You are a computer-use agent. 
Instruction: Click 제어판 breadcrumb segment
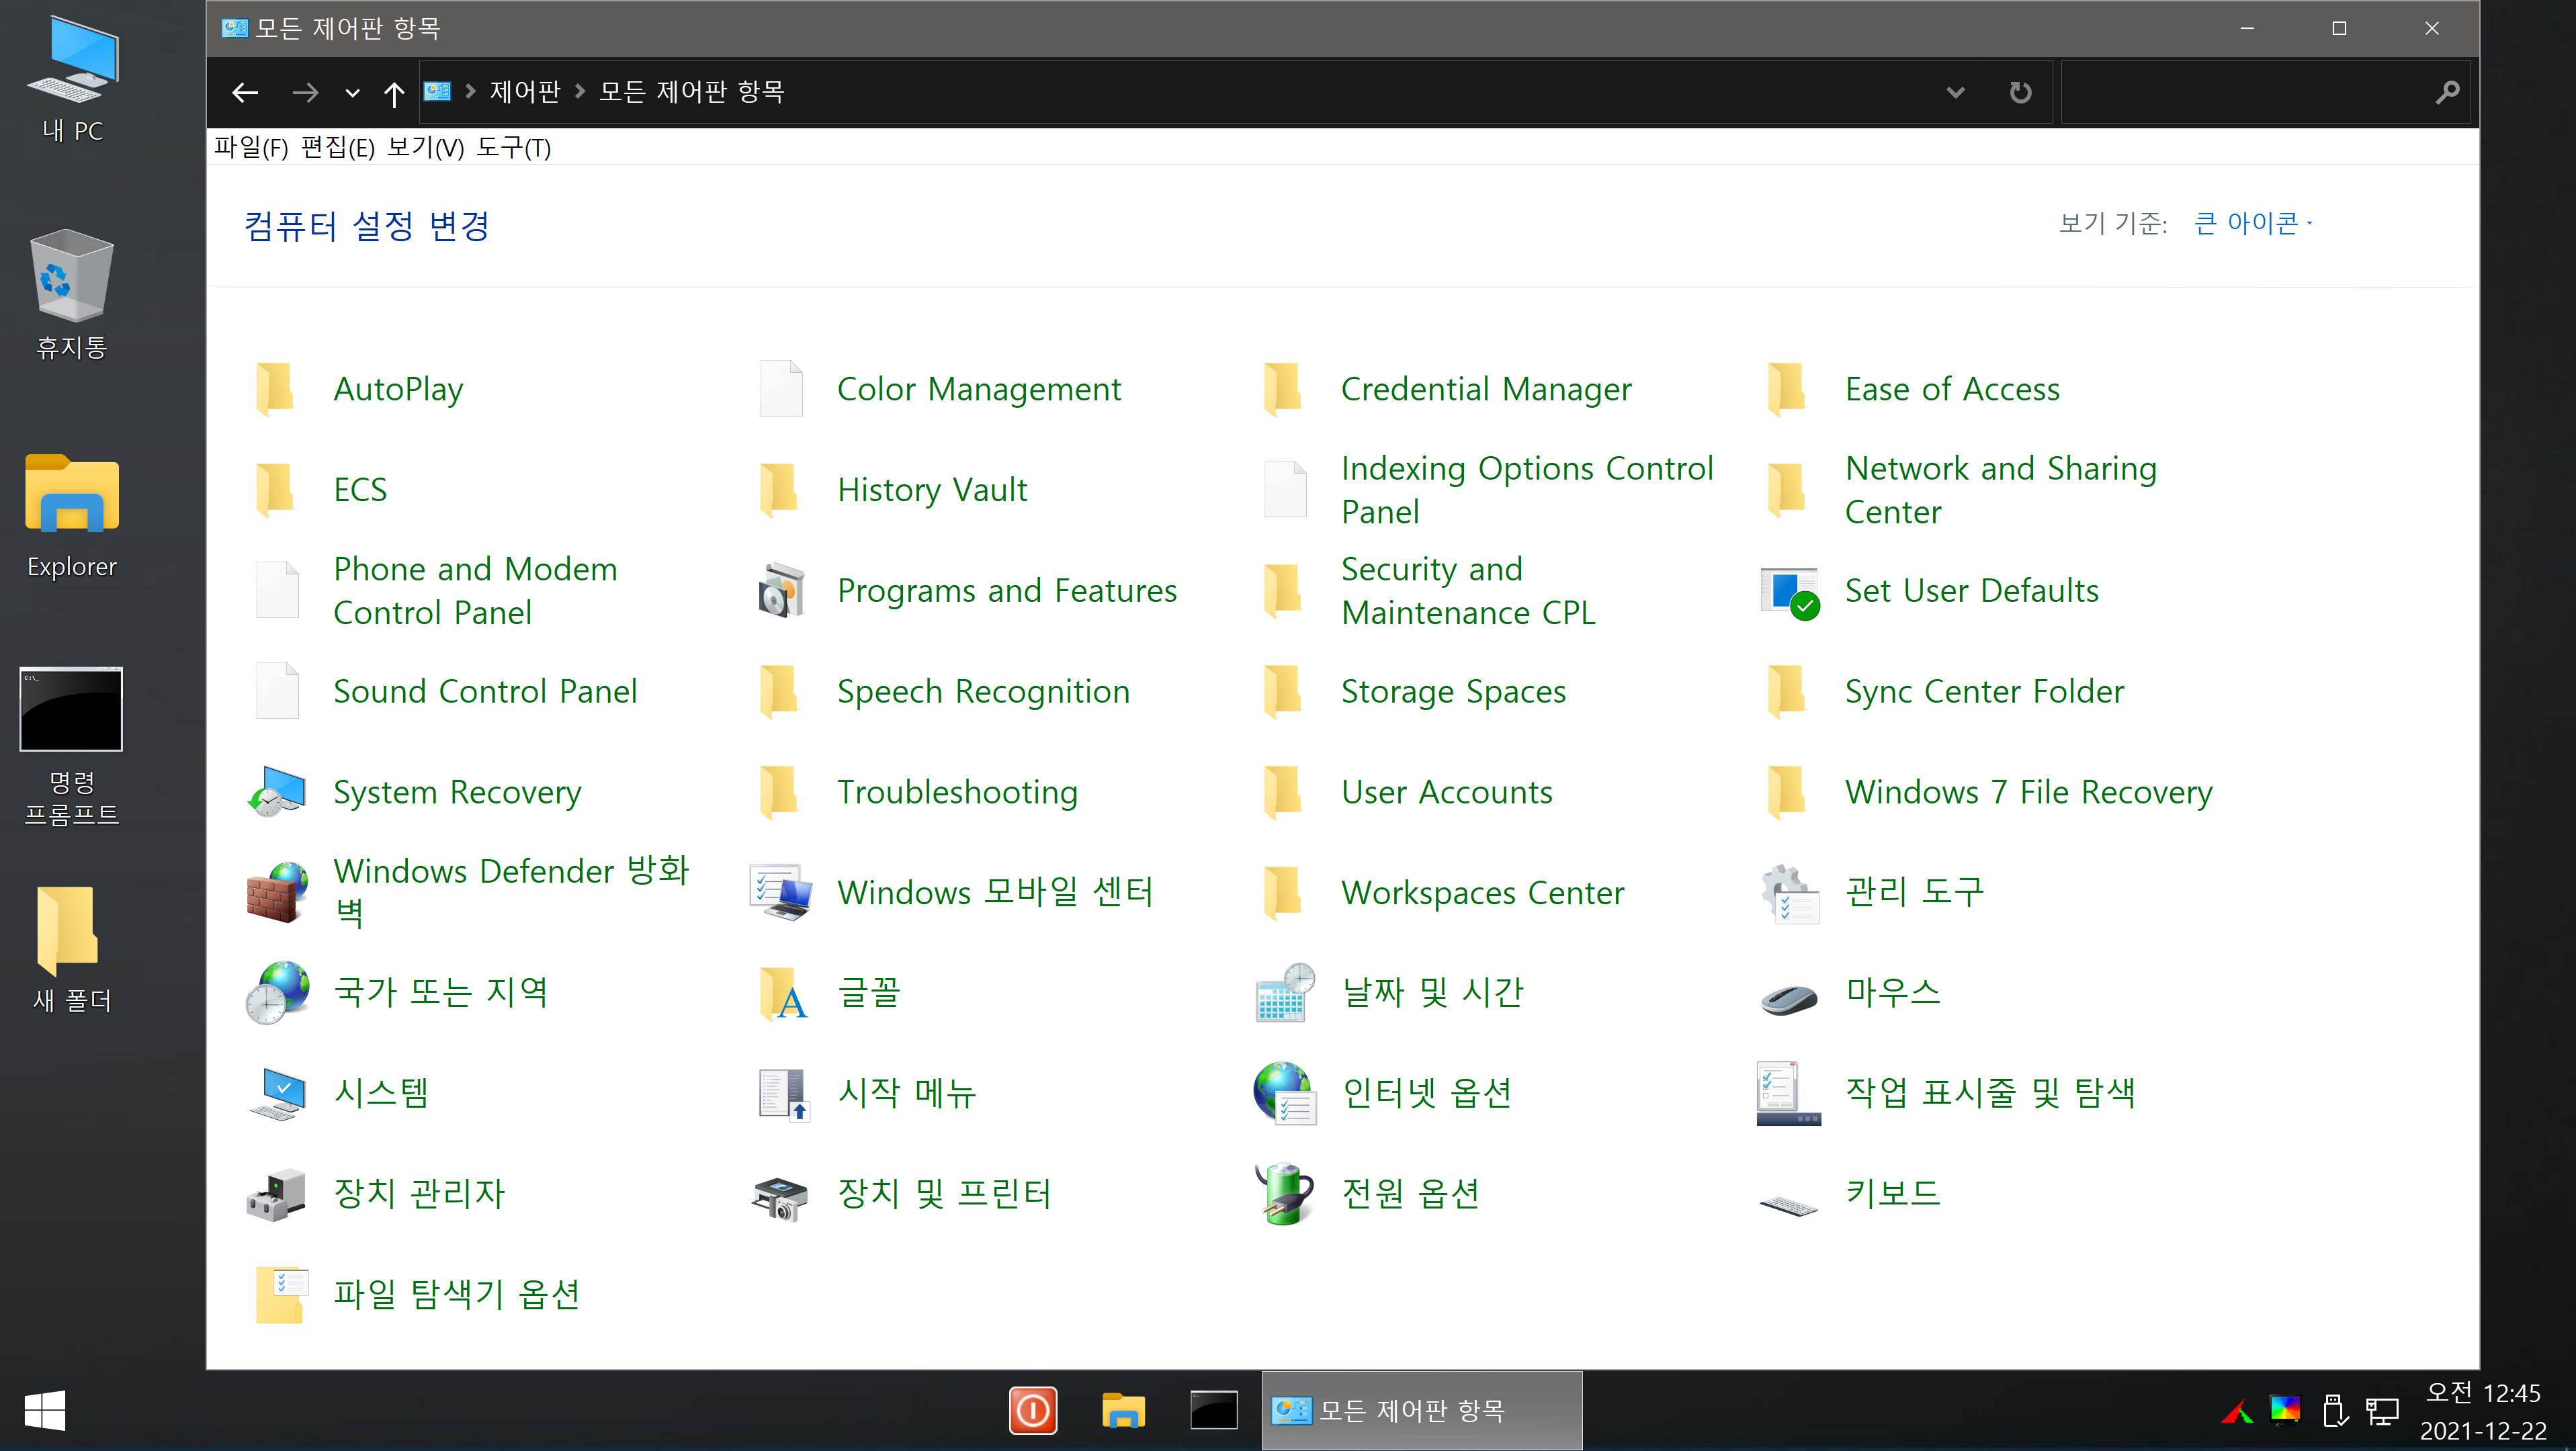coord(525,92)
